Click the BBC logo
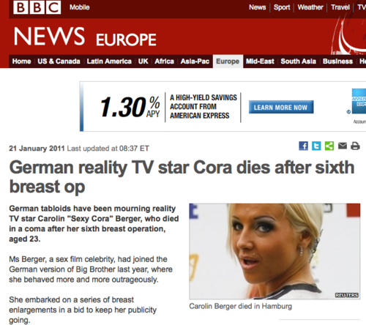The image size is (366, 325). point(37,7)
